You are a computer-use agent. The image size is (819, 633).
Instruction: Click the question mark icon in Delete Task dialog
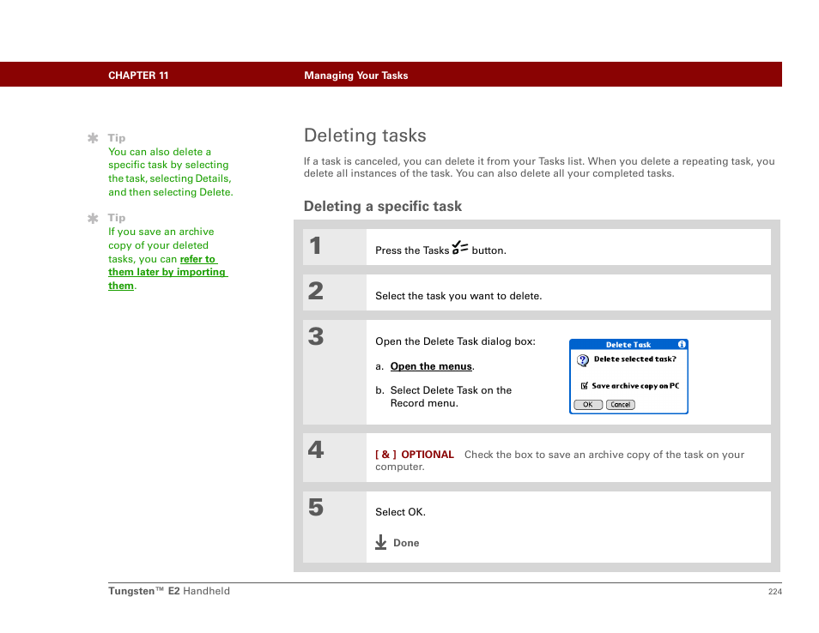pos(583,360)
